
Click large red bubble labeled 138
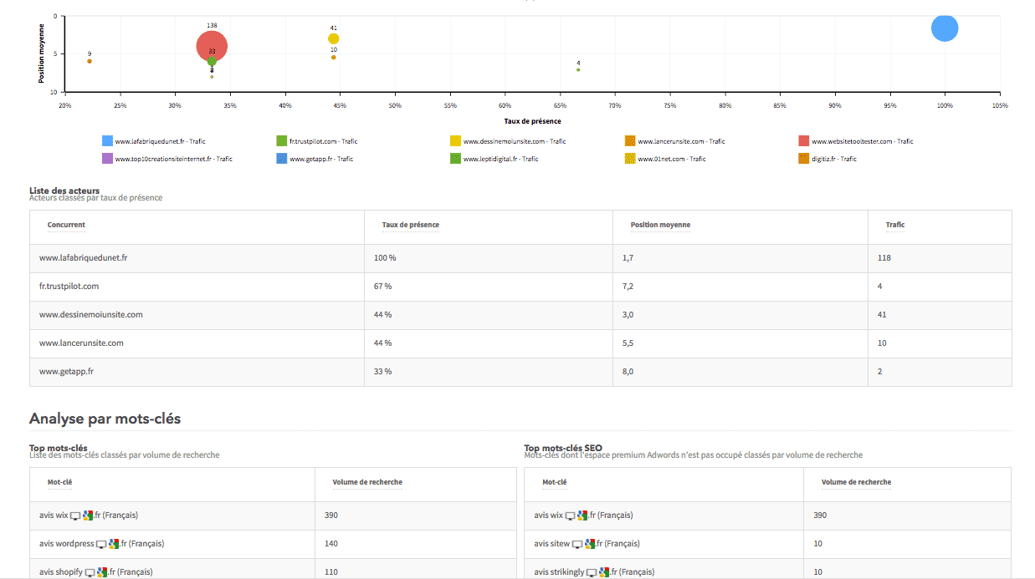[x=212, y=46]
